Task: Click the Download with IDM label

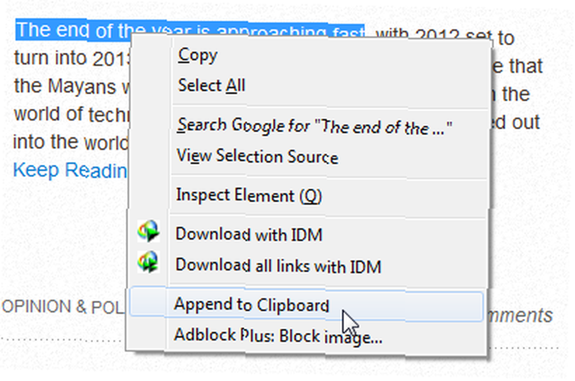Action: (248, 234)
